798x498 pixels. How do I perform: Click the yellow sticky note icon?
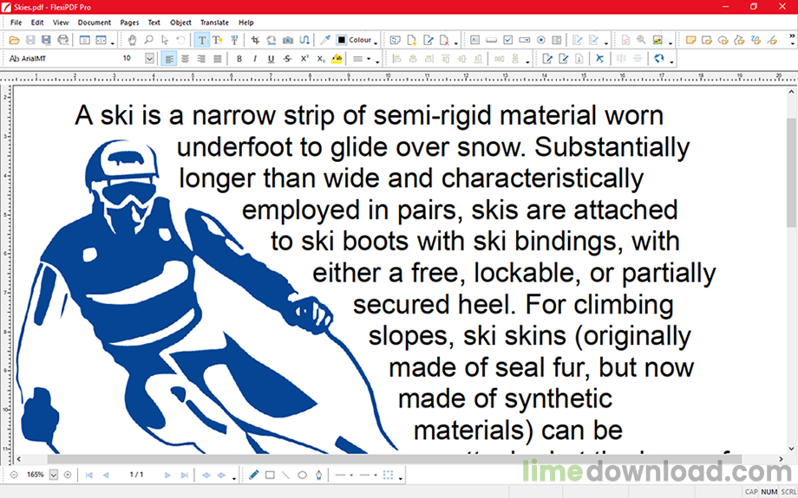(690, 40)
